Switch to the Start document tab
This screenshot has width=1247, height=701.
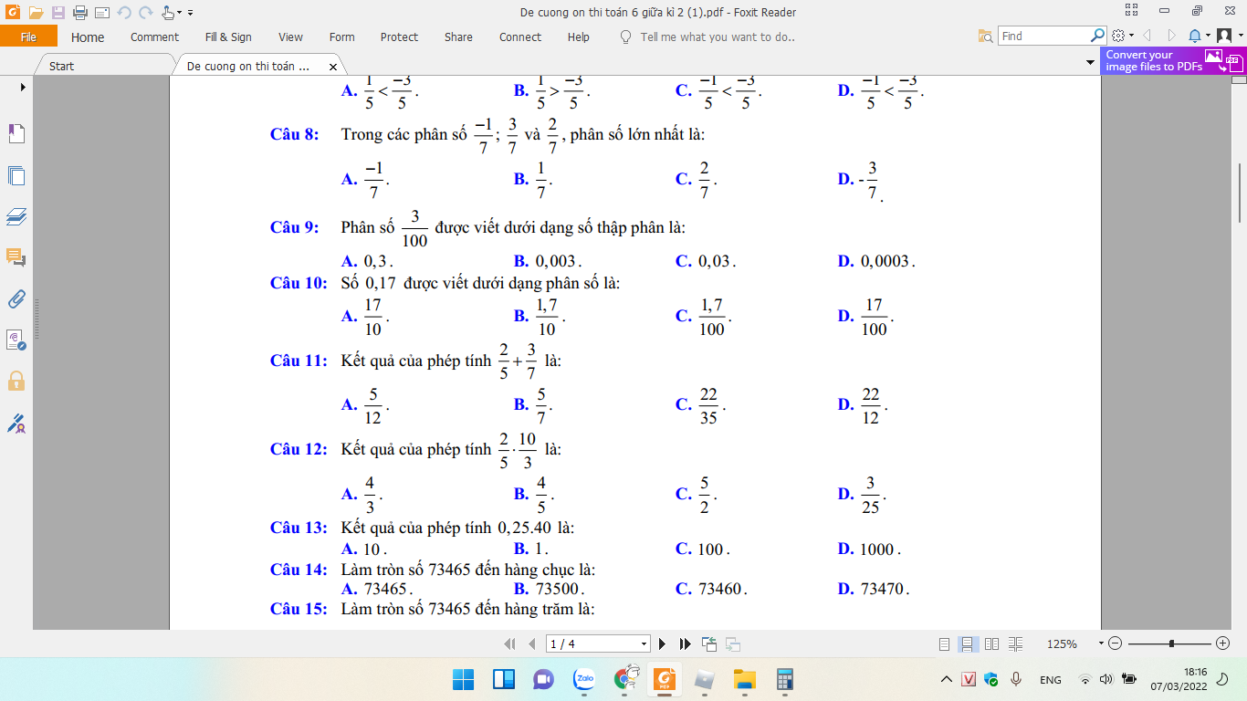62,66
